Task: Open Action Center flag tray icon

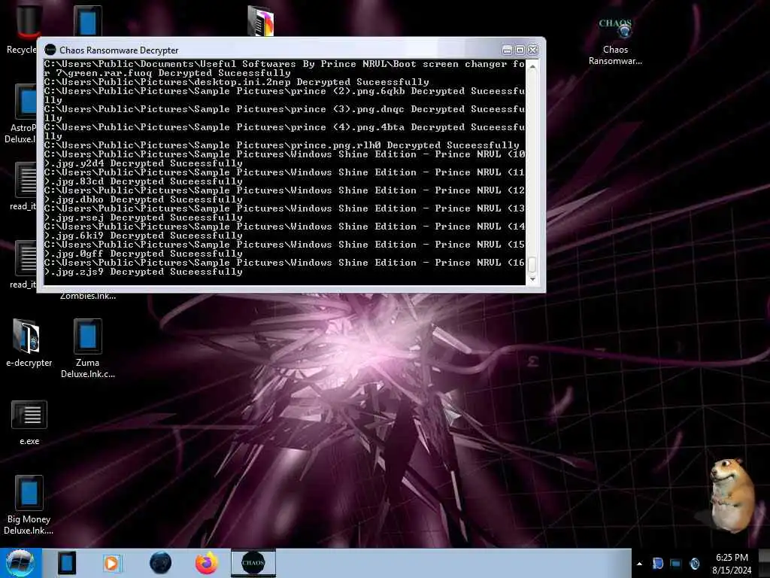Action: (x=657, y=563)
